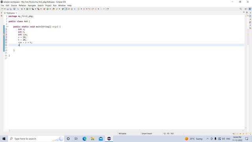Click line 11 'sum = a + b;' code
This screenshot has width=252, height=142.
tap(25, 43)
